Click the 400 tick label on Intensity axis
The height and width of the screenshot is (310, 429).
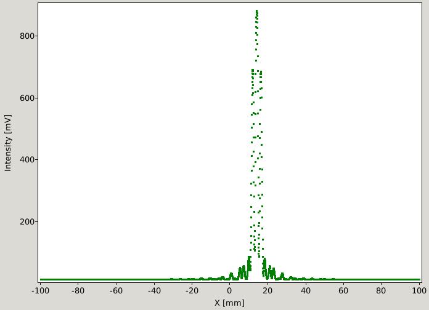pos(27,160)
